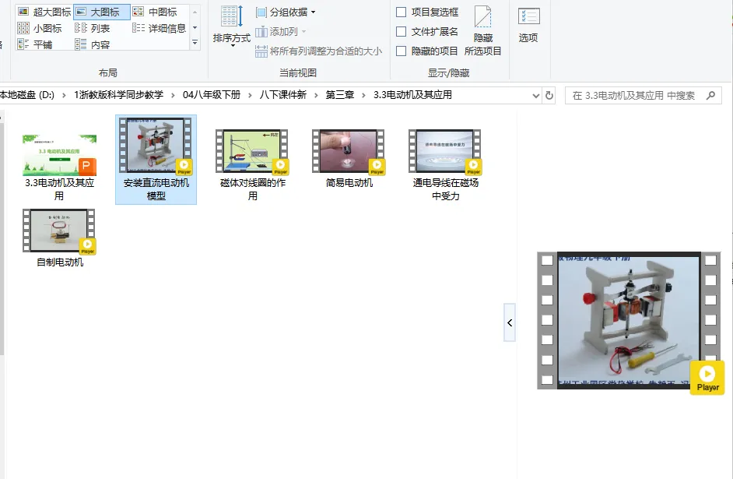Click the search magnifier icon

[x=710, y=96]
